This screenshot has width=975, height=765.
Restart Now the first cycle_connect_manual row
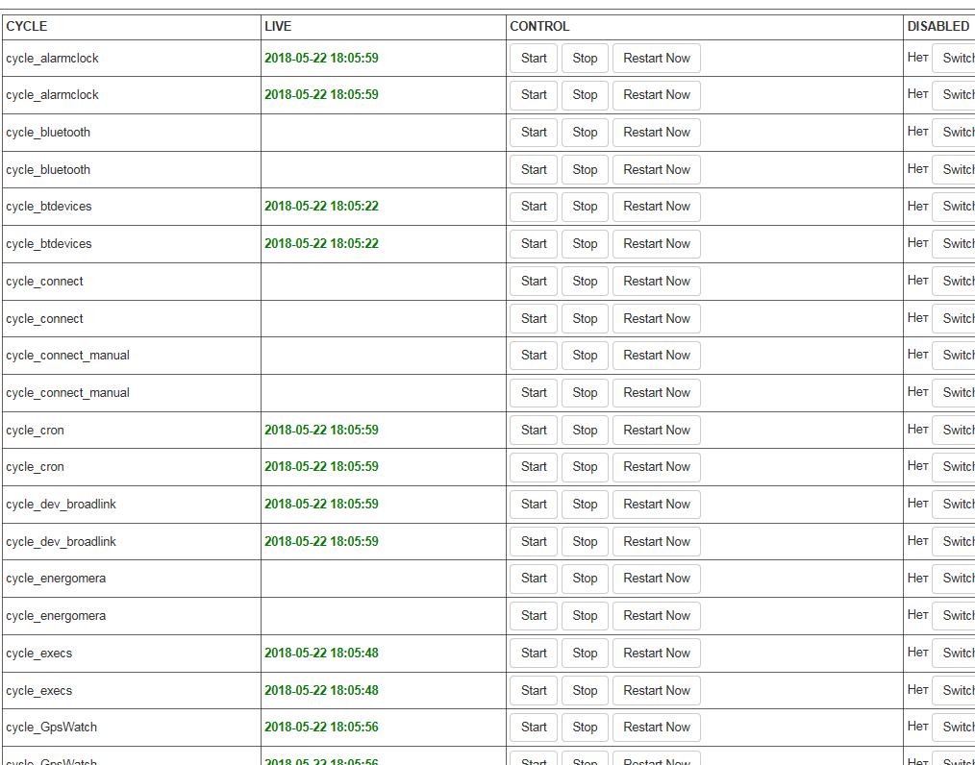tap(656, 356)
